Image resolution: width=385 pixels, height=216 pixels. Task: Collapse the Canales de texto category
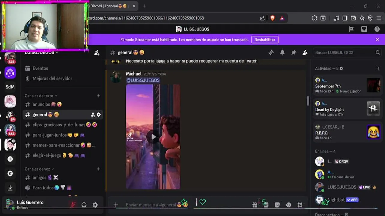pyautogui.click(x=41, y=96)
